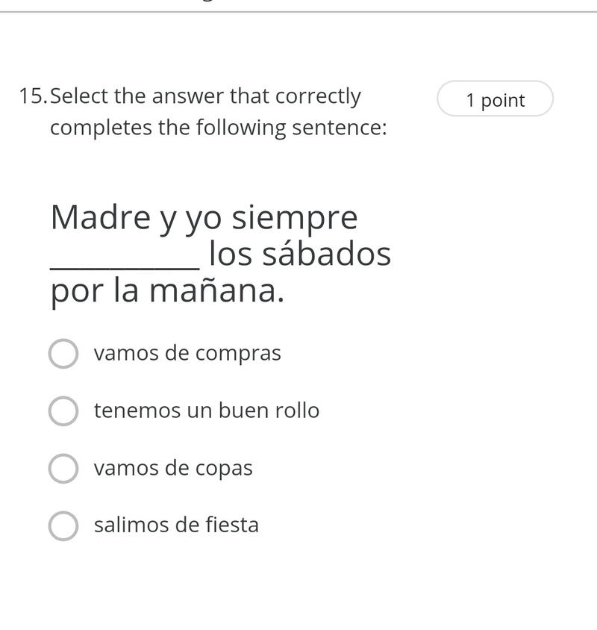Choose the radio circle for tenemos un buen rollo
This screenshot has height=630, width=597.
coord(63,411)
